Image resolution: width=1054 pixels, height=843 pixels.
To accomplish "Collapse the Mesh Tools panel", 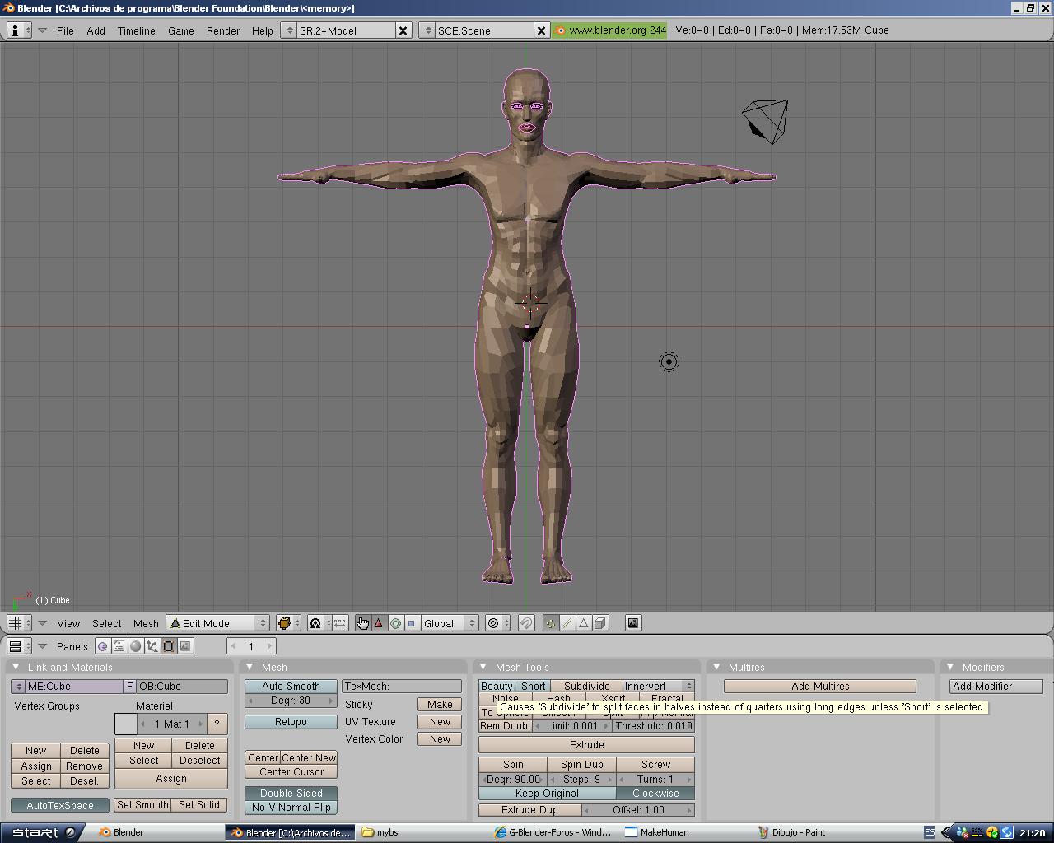I will pos(483,667).
